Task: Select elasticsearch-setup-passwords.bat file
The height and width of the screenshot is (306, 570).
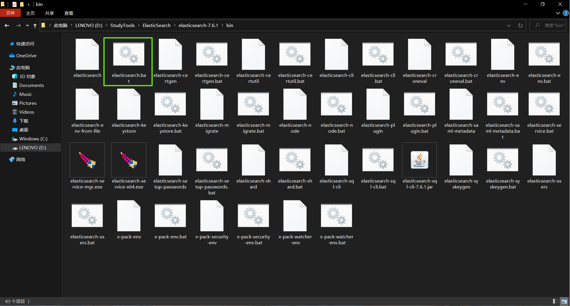Action: coord(212,170)
